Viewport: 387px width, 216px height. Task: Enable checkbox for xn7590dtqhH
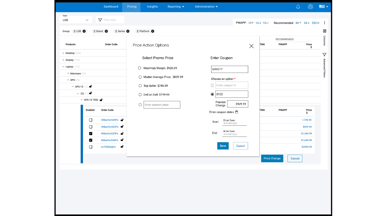pos(91,147)
